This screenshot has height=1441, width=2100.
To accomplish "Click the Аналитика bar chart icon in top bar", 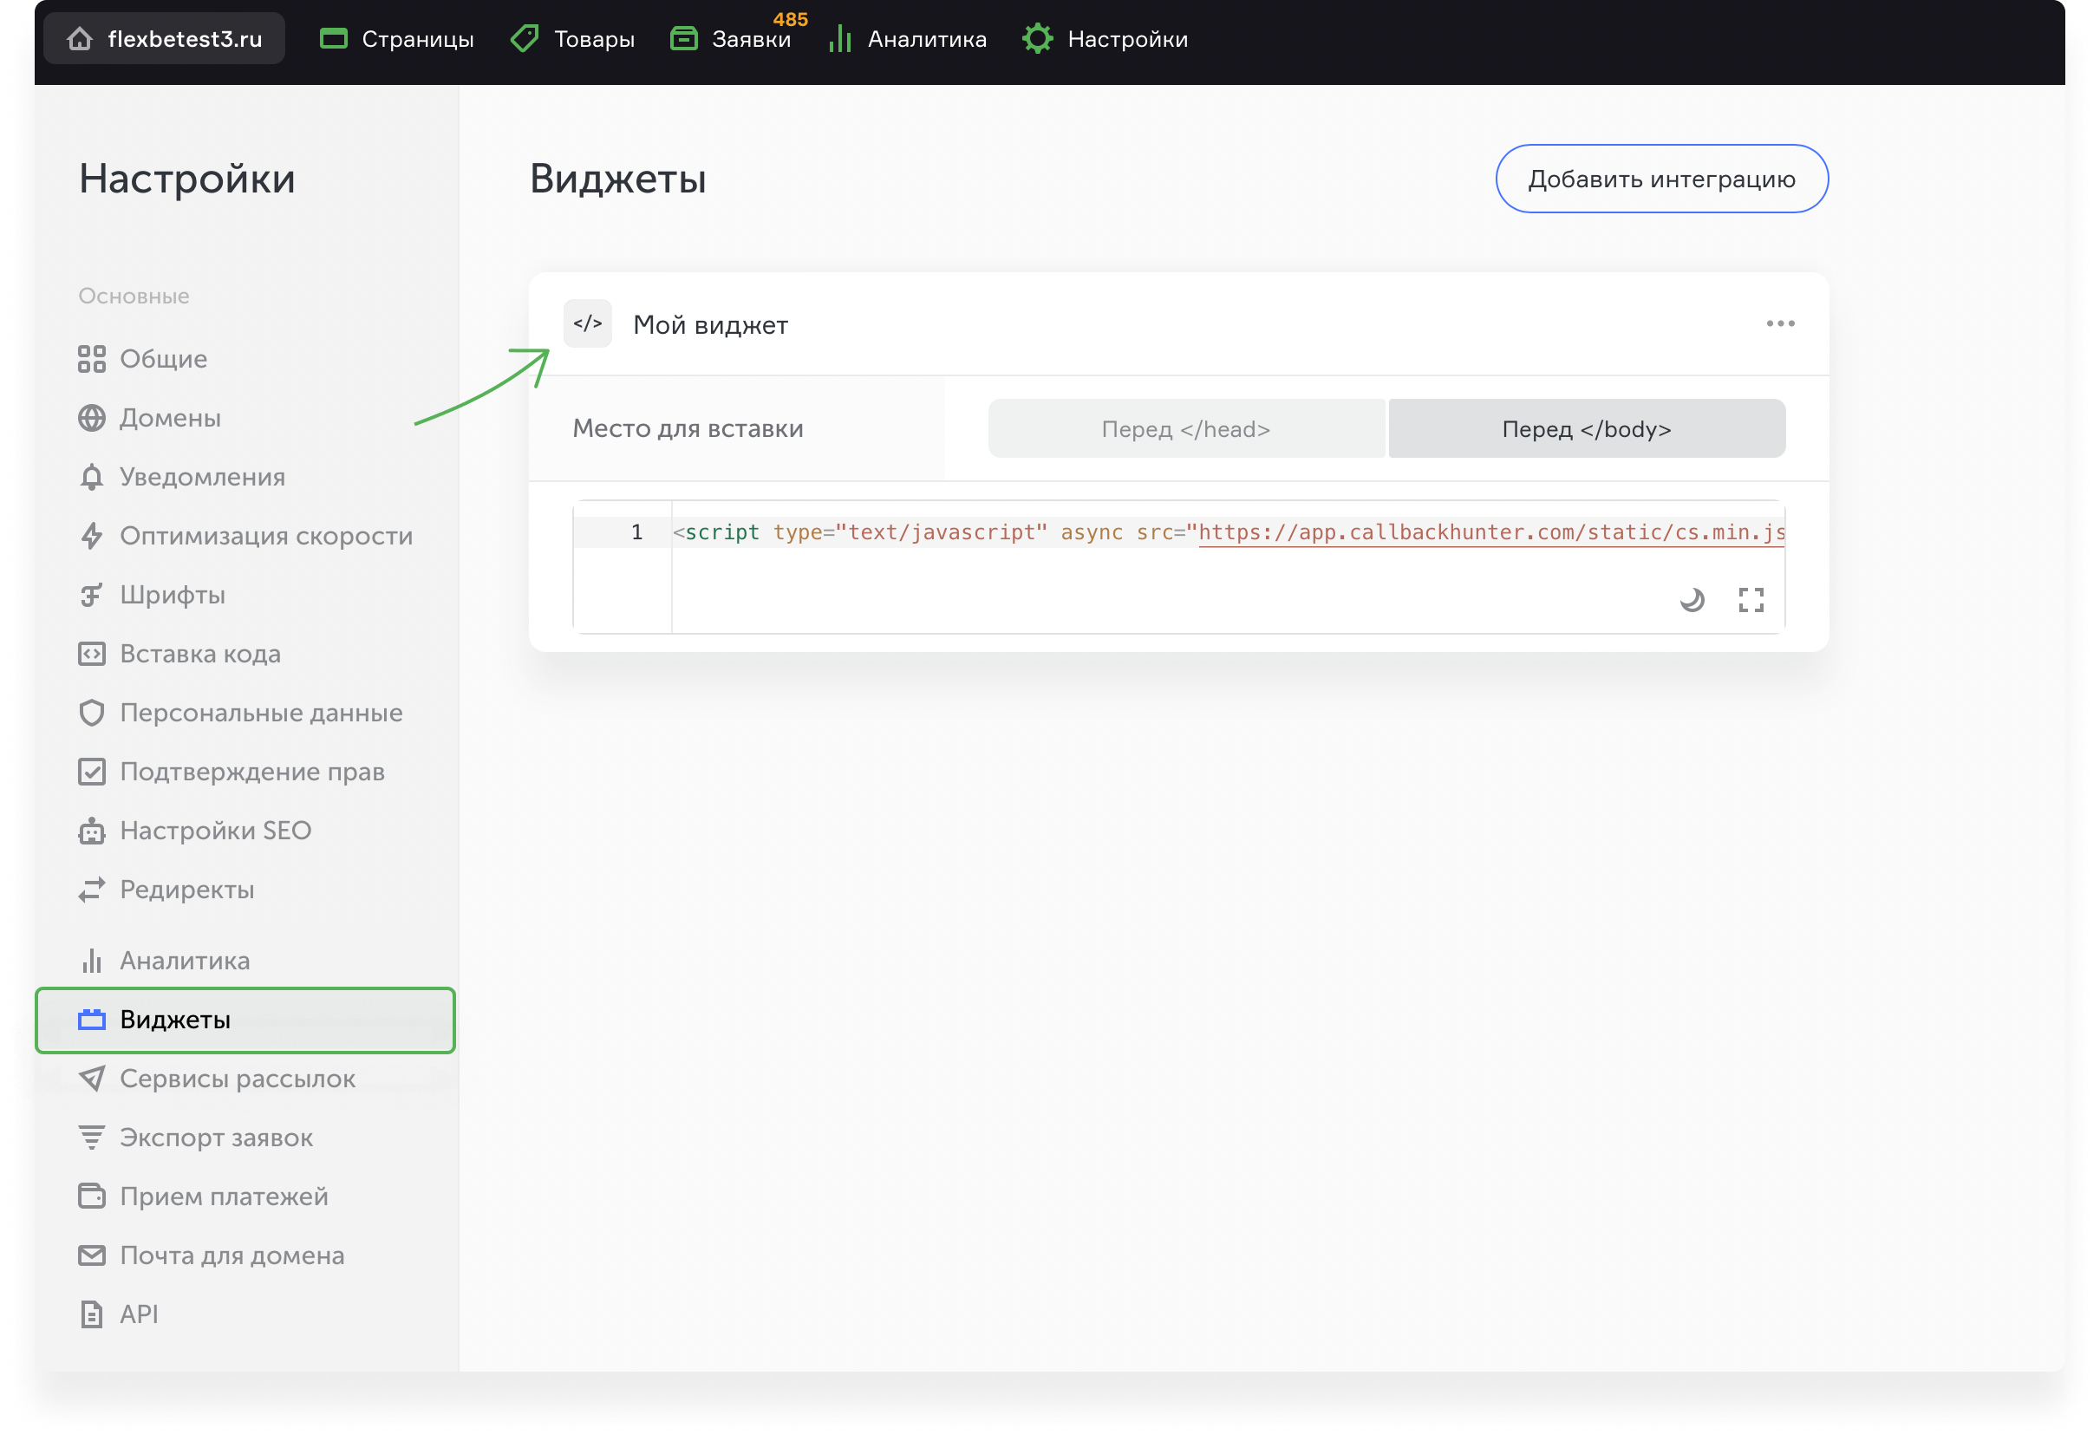I will pos(839,39).
